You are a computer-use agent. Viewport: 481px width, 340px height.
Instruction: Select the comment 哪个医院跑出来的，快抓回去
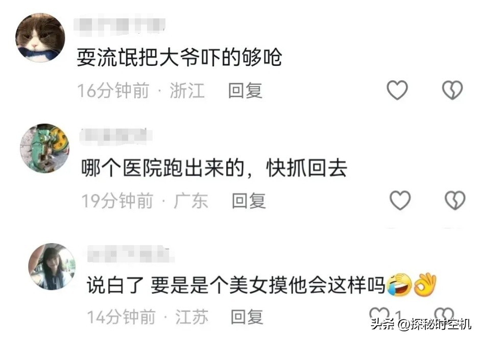tap(214, 168)
